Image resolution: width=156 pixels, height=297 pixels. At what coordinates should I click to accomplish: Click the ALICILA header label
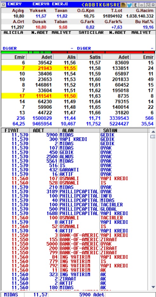13,33
